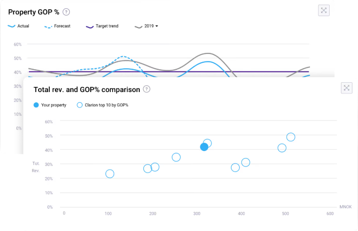Click the filled blue Your property marker icon
Screen dimensions: 358x231
coord(36,105)
